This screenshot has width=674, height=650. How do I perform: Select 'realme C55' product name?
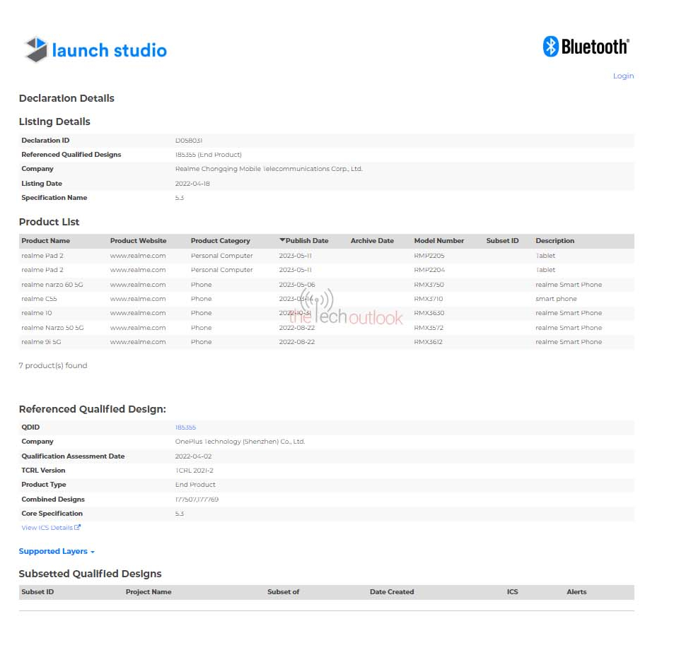39,299
